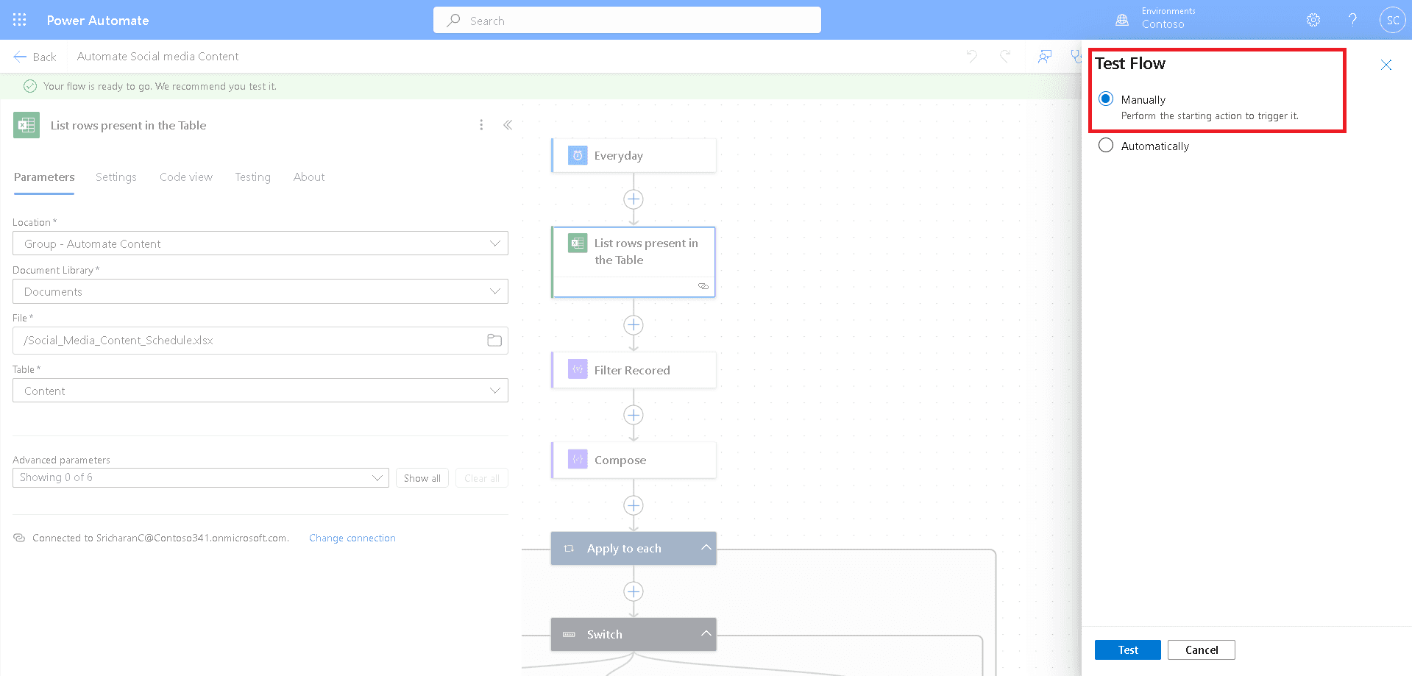Collapse the action details panel
This screenshot has width=1412, height=676.
pyautogui.click(x=508, y=125)
